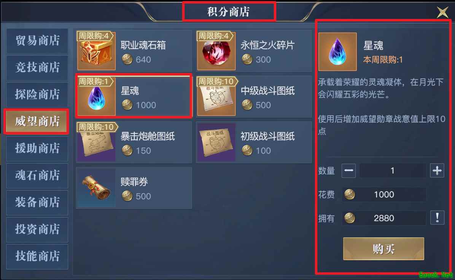Viewport: 455px width, 280px height.
Task: Increase quantity with the plus button
Action: 437,170
